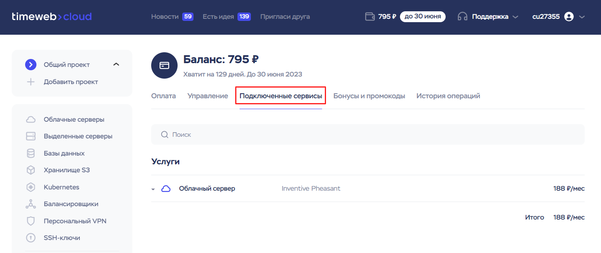Click the Хранилище S3 cube icon

pos(31,170)
